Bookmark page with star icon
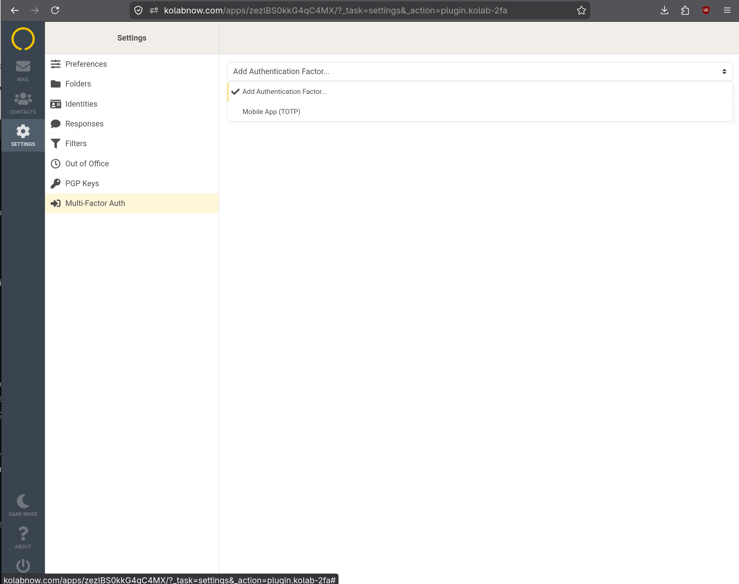 pos(581,11)
